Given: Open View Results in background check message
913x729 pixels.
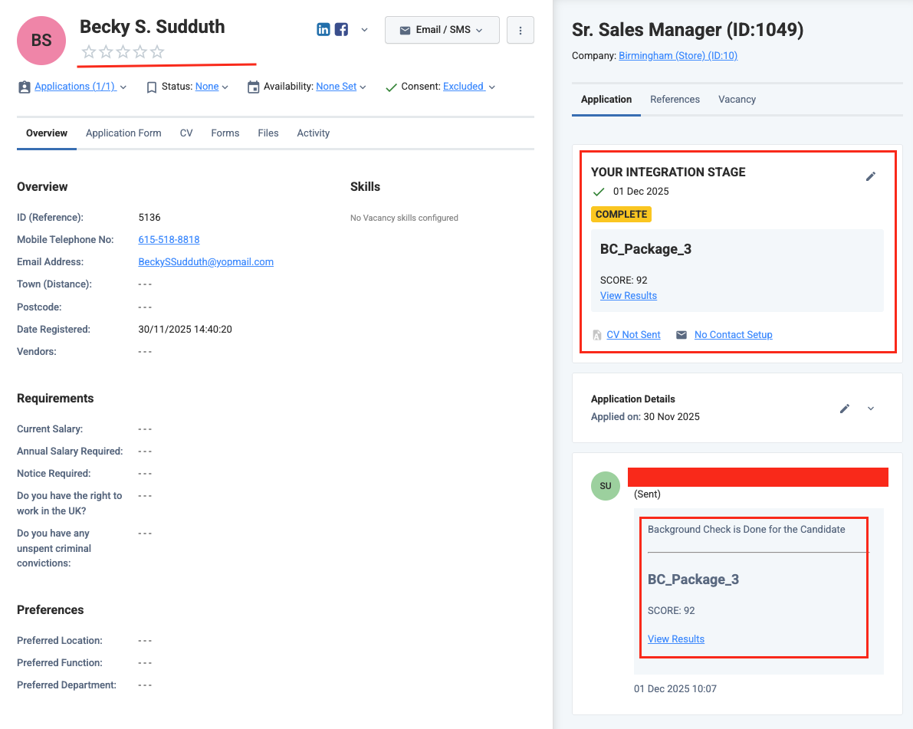Looking at the screenshot, I should 676,639.
